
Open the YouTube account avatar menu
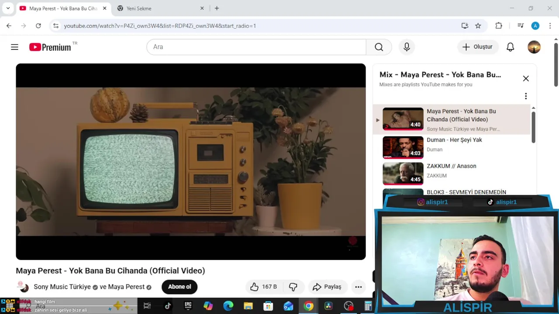tap(534, 47)
